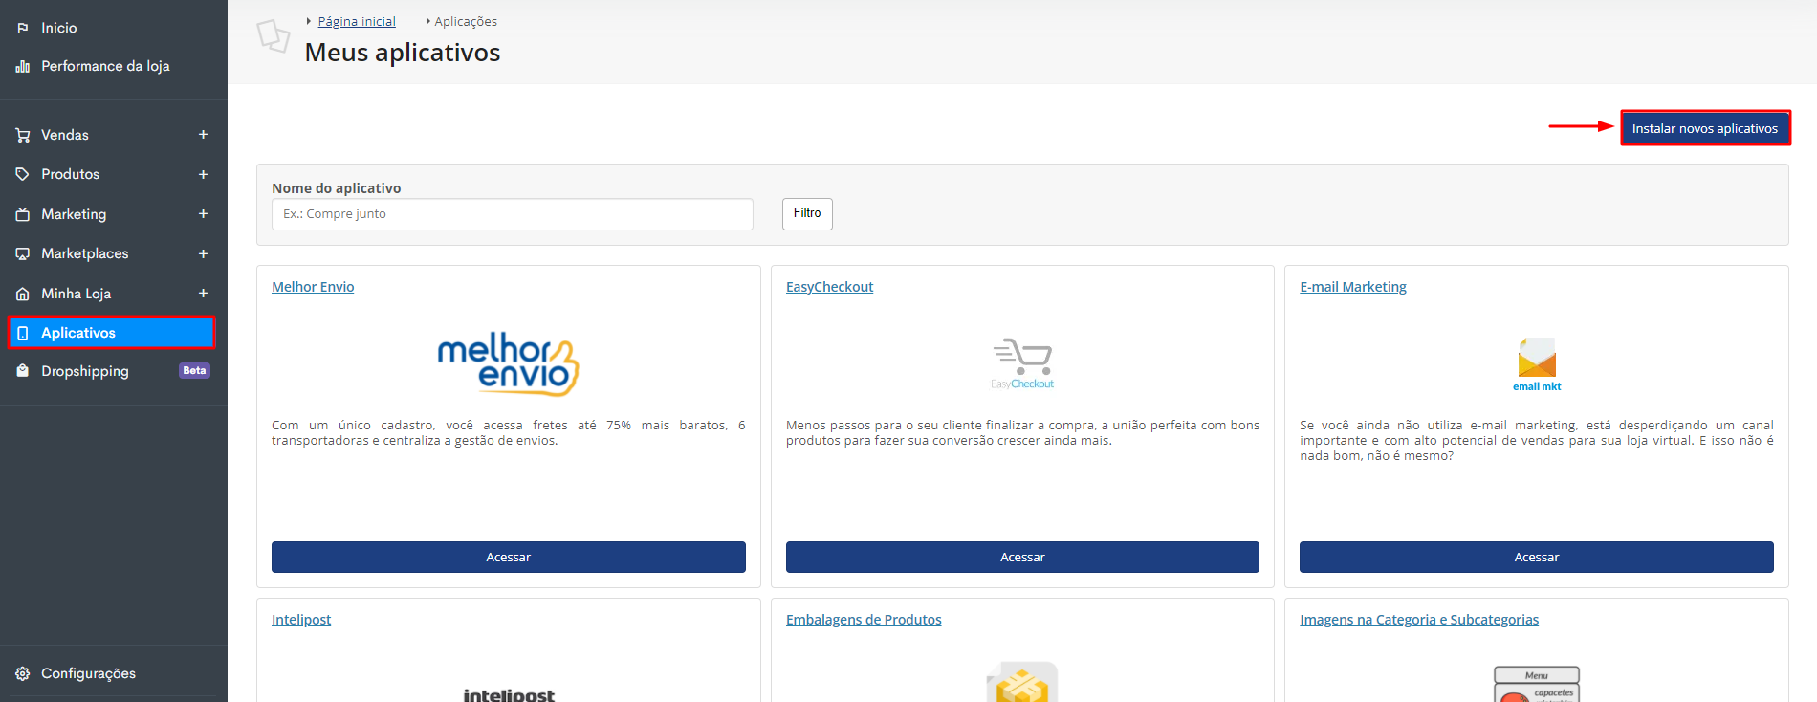
Task: Click the EasyCheckout cart logo
Action: pos(1022,363)
